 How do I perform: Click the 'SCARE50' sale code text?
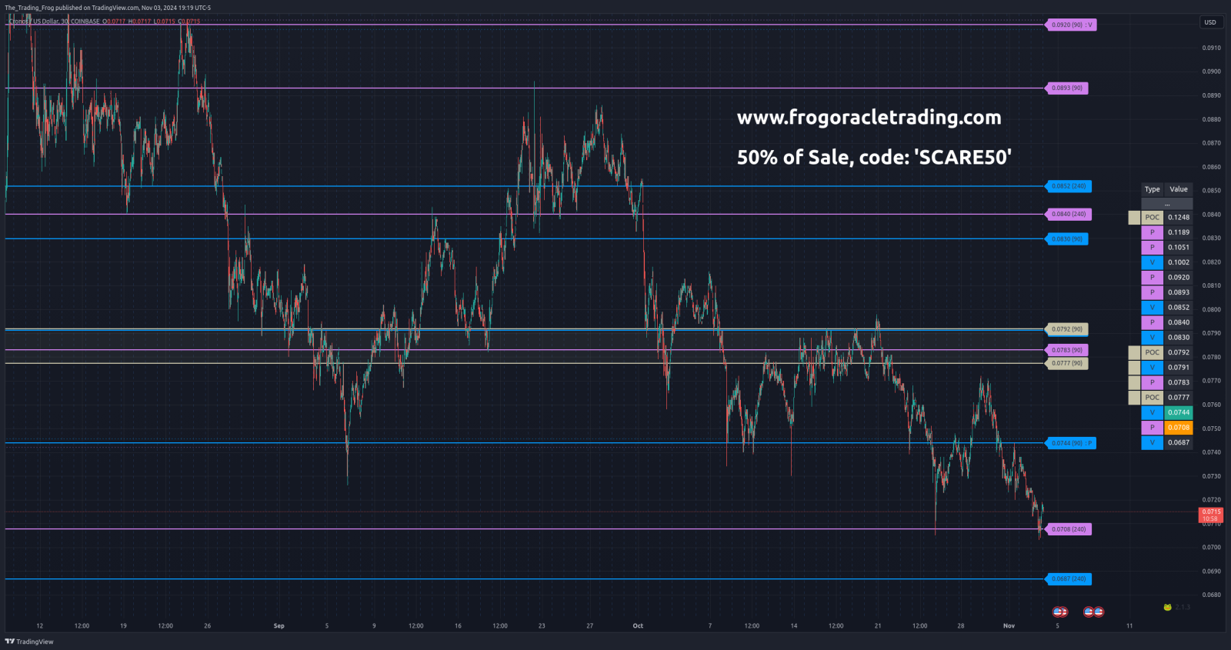[x=962, y=157]
